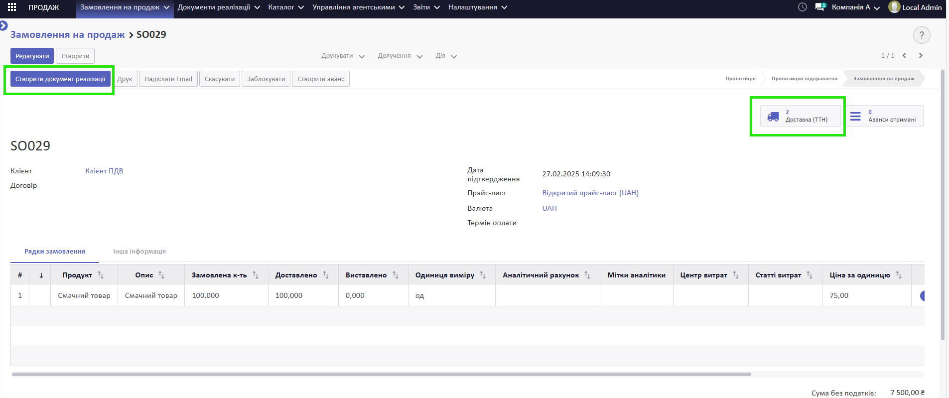Click the Пропозицію відправлено status stage

click(x=805, y=79)
